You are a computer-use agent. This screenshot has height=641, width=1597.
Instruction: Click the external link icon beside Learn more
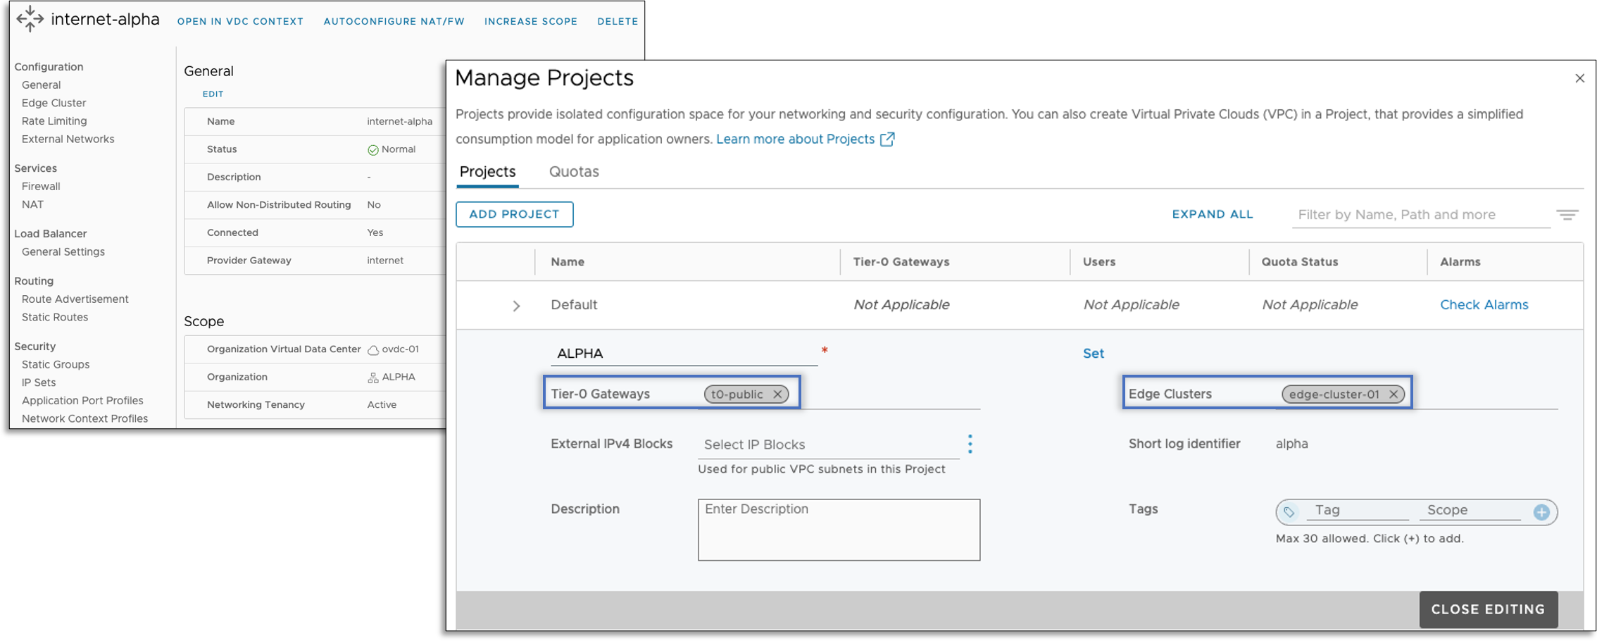click(887, 139)
